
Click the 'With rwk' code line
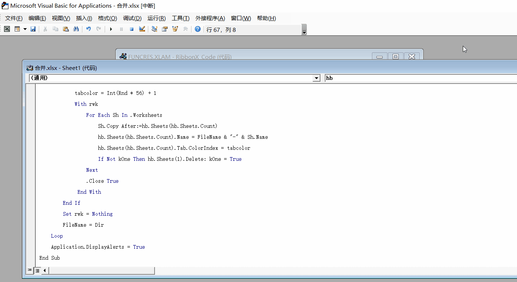tap(86, 104)
